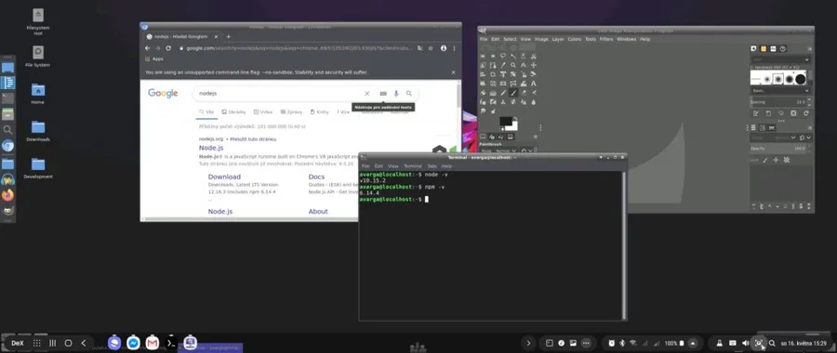Adjust the layer Opacity slider in GIMP

pyautogui.click(x=779, y=149)
